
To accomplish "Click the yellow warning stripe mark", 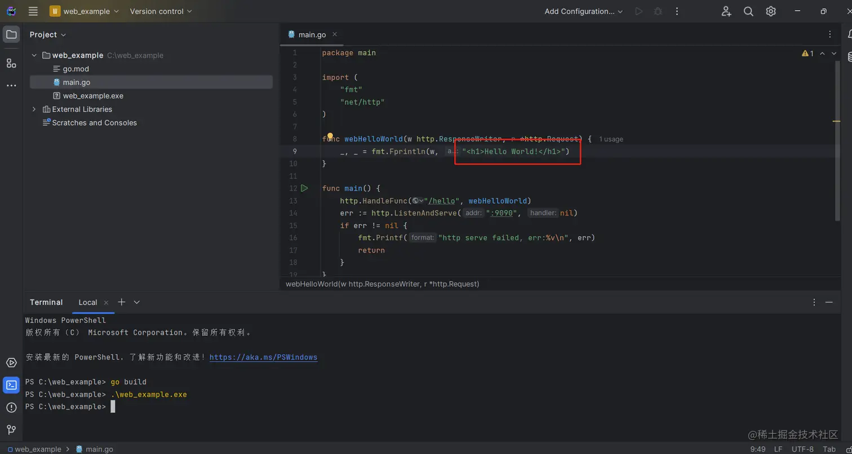I will click(837, 121).
